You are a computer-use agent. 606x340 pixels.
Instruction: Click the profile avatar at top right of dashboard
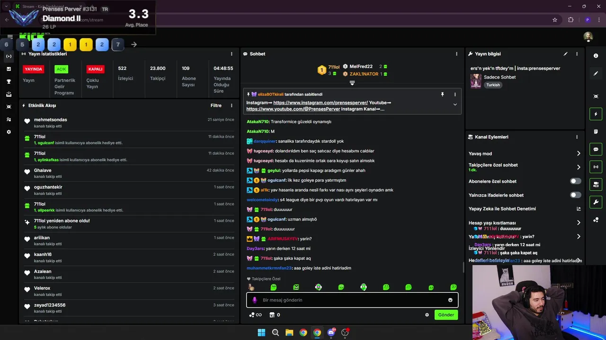[588, 37]
